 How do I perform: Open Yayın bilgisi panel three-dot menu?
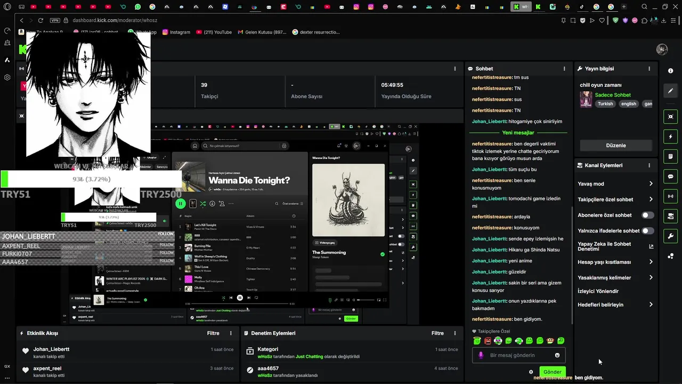tap(649, 69)
